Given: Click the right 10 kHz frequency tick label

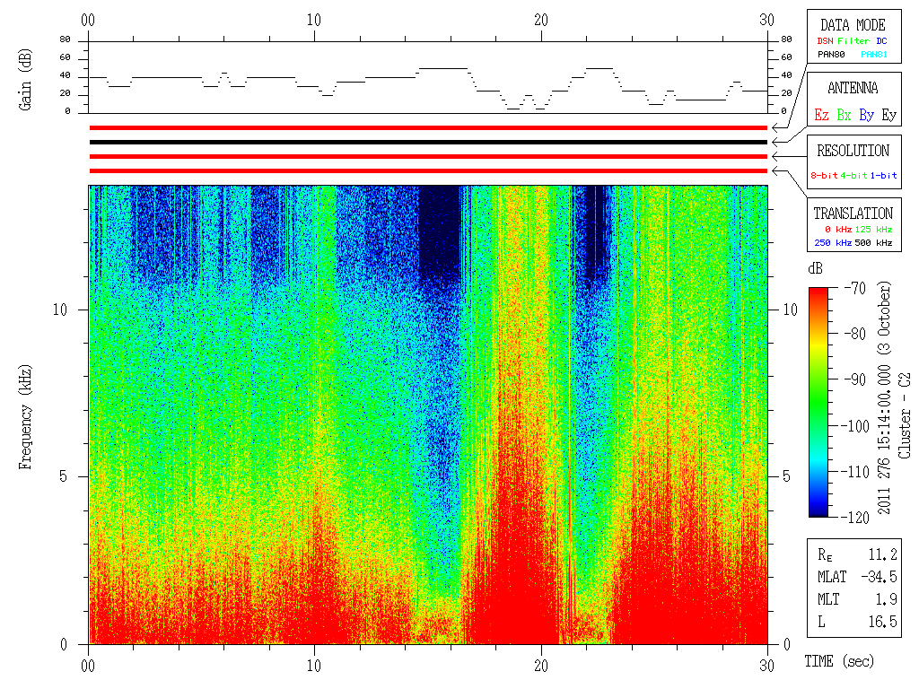Looking at the screenshot, I should [x=791, y=310].
